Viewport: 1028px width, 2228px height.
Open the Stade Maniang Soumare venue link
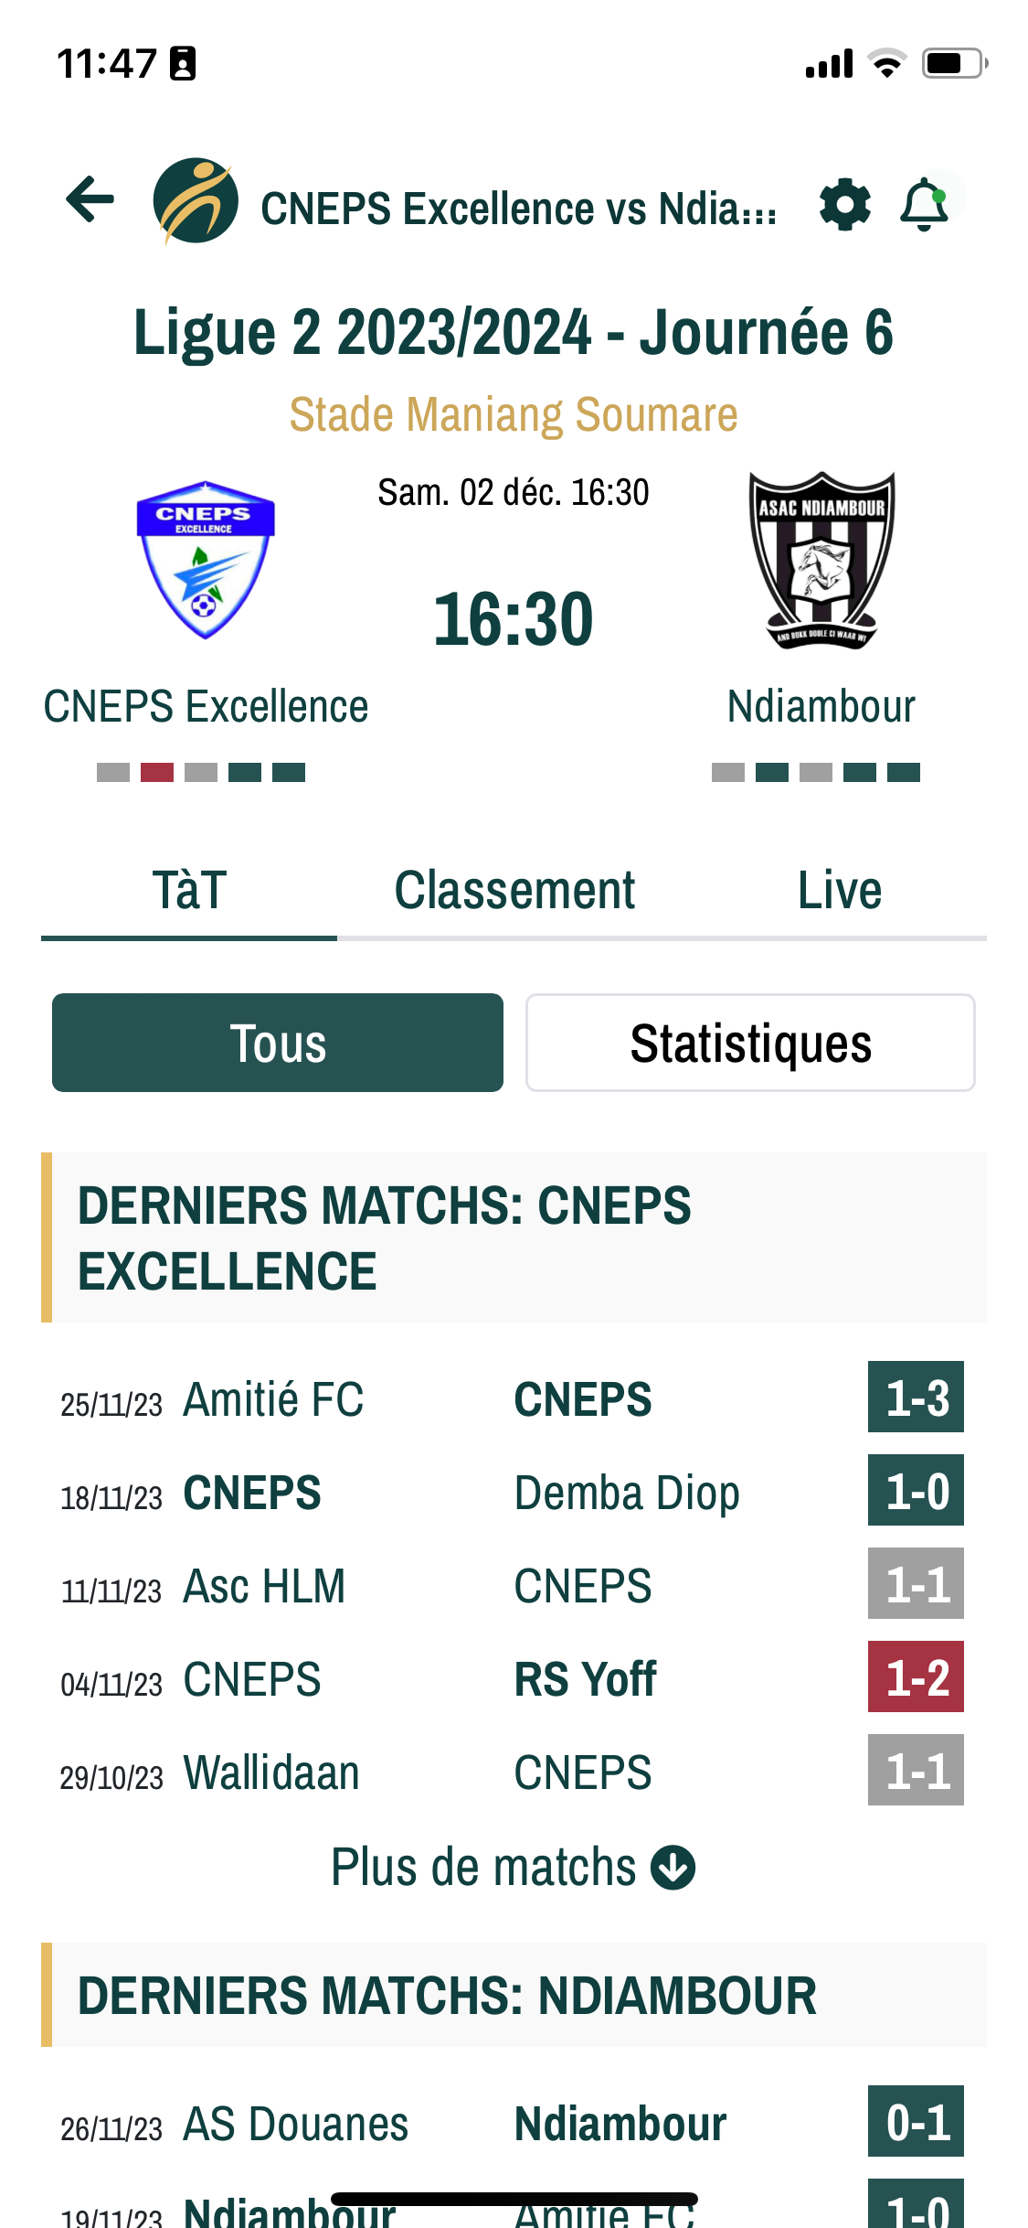pyautogui.click(x=514, y=415)
